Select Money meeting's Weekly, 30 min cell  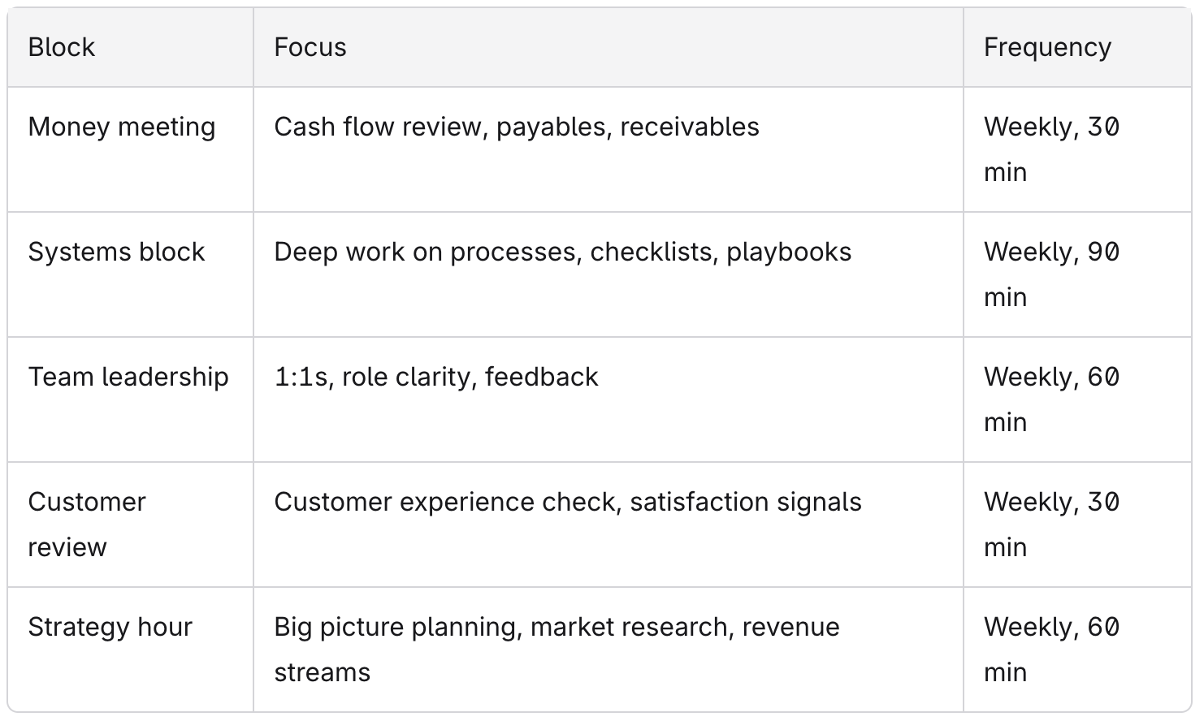[x=1077, y=149]
